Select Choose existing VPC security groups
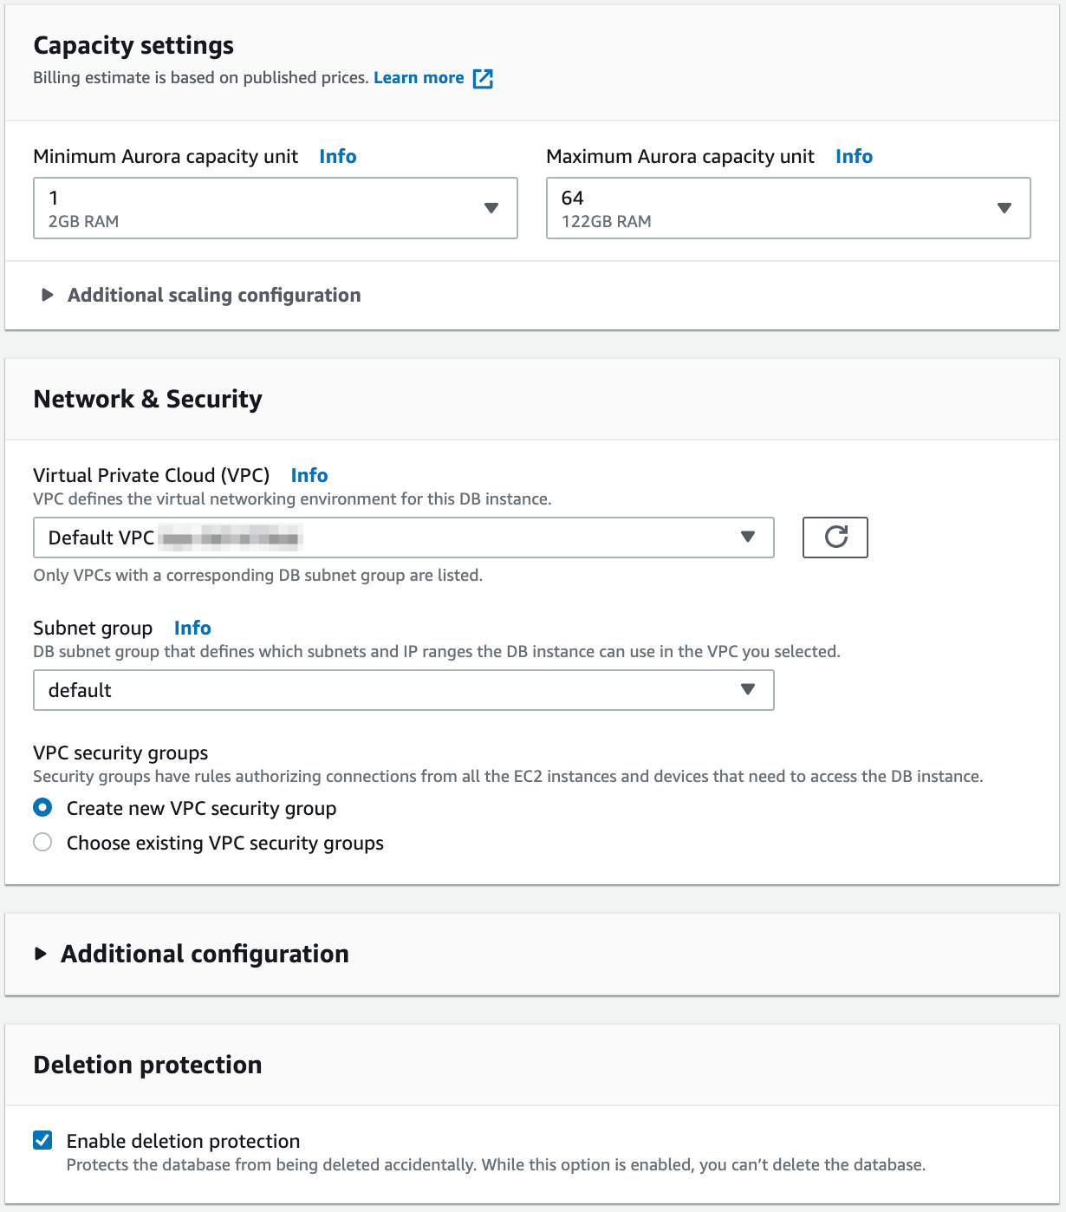Image resolution: width=1066 pixels, height=1212 pixels. tap(42, 843)
